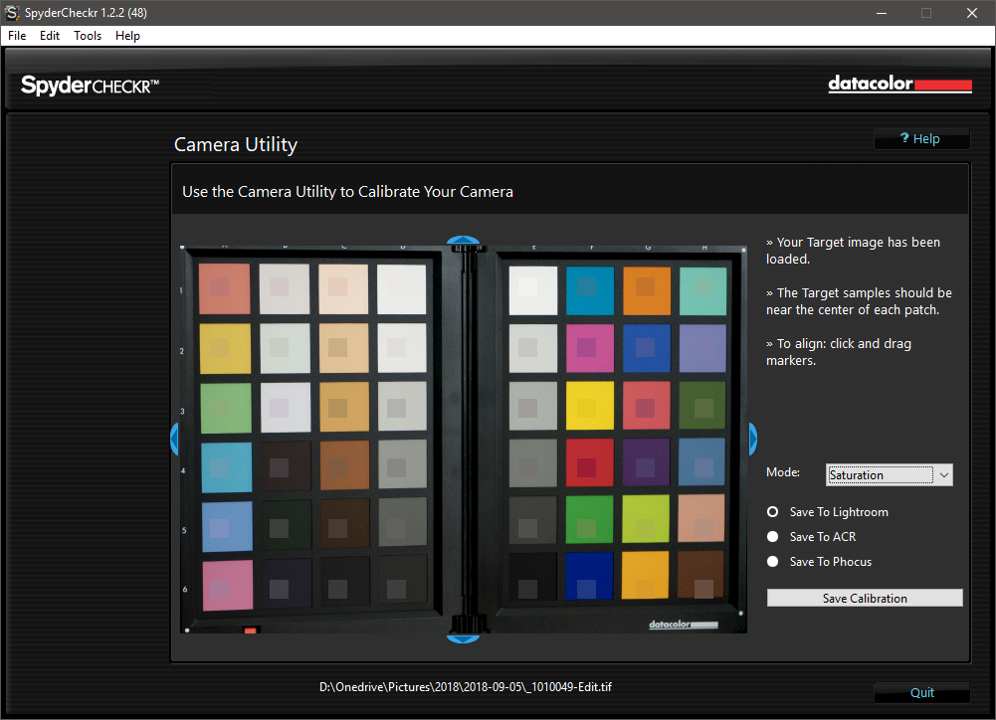This screenshot has height=720, width=996.
Task: Click the bottom blue alignment marker
Action: (463, 638)
